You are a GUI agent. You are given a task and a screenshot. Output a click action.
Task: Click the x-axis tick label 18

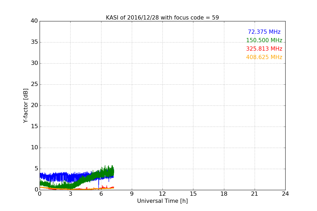(224, 194)
